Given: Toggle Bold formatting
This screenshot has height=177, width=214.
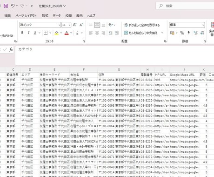Looking at the screenshot, I should 22,33.
